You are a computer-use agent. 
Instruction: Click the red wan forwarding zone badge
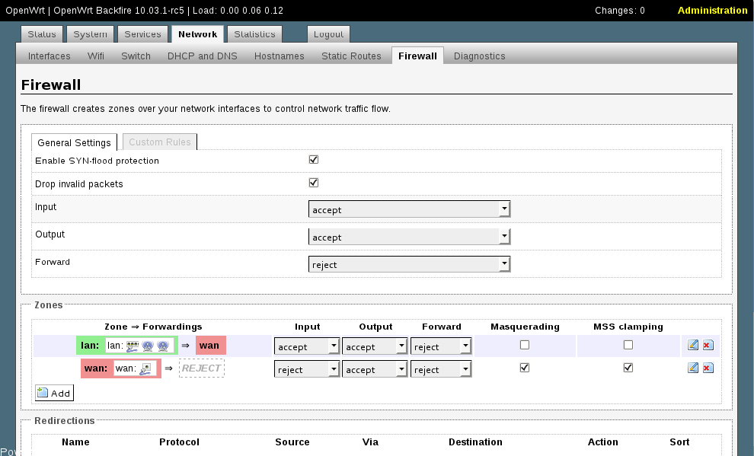210,346
